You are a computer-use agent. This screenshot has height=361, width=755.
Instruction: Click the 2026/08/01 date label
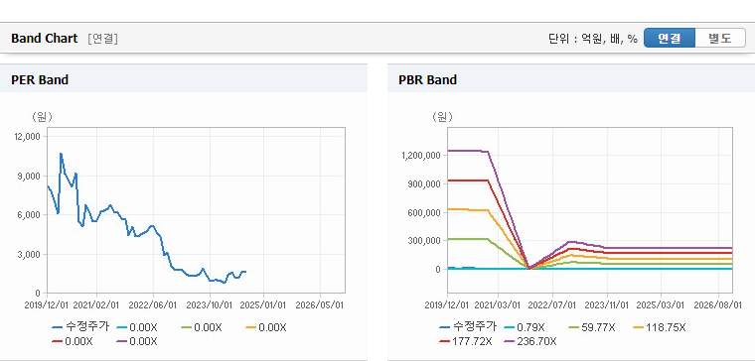(718, 305)
